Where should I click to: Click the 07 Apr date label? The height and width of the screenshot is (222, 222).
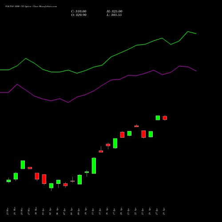click(x=64, y=211)
